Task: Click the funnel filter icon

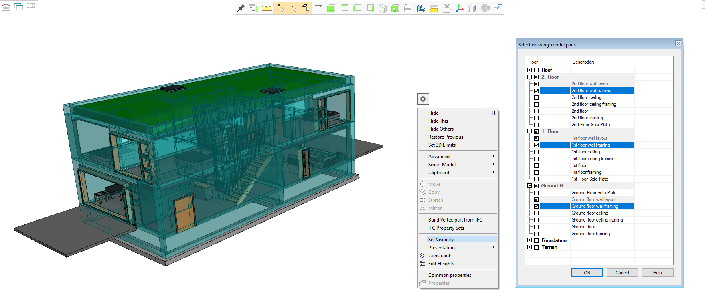Action: [318, 8]
